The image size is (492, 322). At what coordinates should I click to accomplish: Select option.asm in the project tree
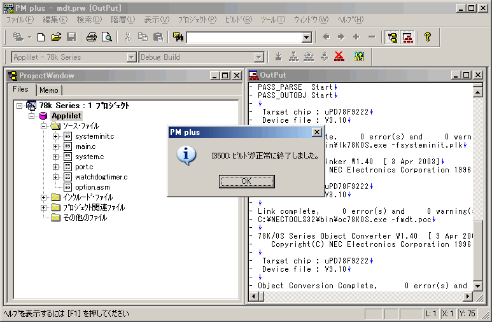pos(92,187)
